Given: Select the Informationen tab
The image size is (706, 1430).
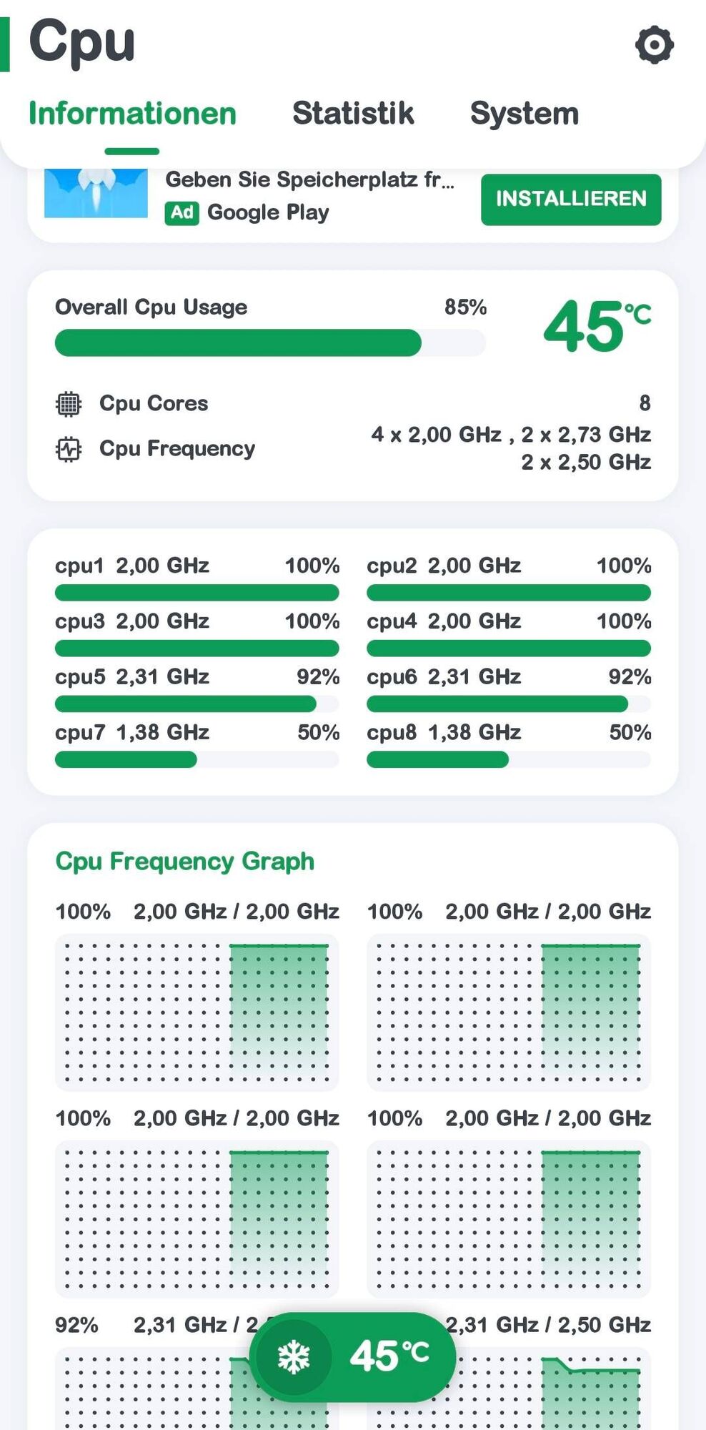Looking at the screenshot, I should click(132, 114).
